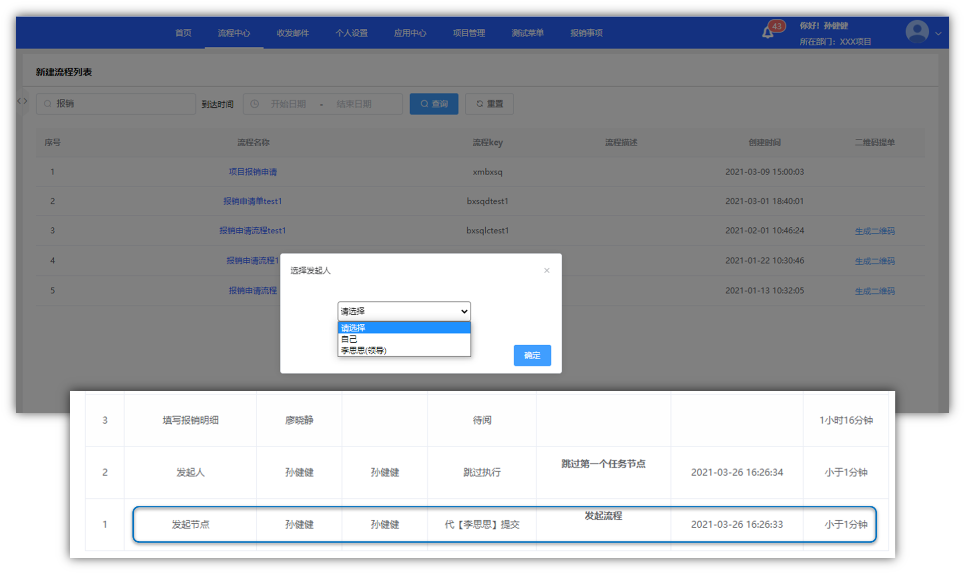This screenshot has height=574, width=965.
Task: Expand the 请选择 initiator combo box
Action: click(404, 311)
